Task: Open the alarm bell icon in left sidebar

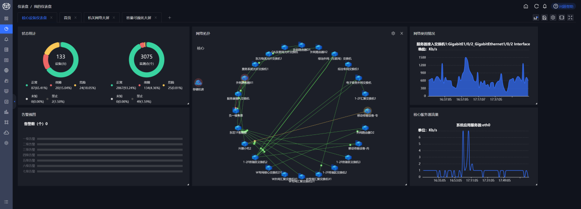Action: (6, 39)
